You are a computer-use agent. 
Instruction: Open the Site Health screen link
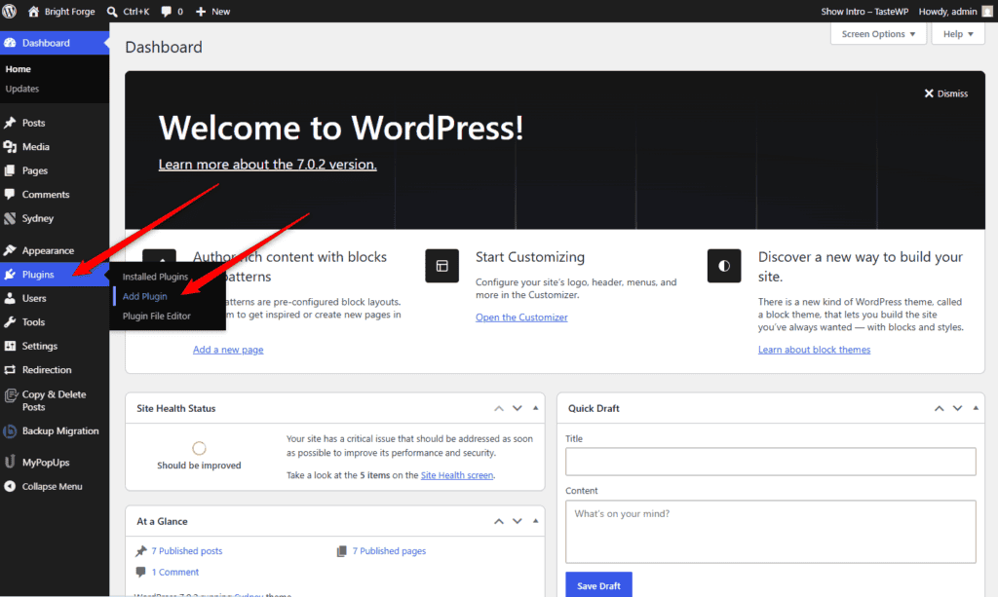[x=457, y=475]
